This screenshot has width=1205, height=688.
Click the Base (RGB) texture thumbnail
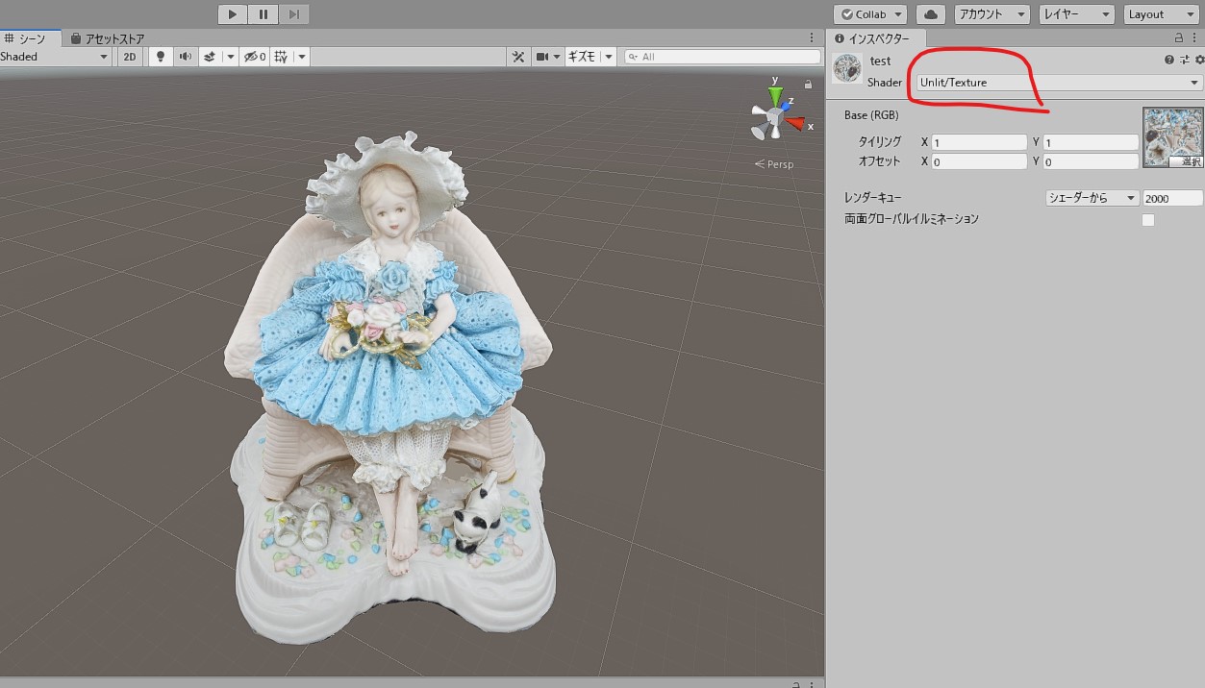pos(1171,136)
